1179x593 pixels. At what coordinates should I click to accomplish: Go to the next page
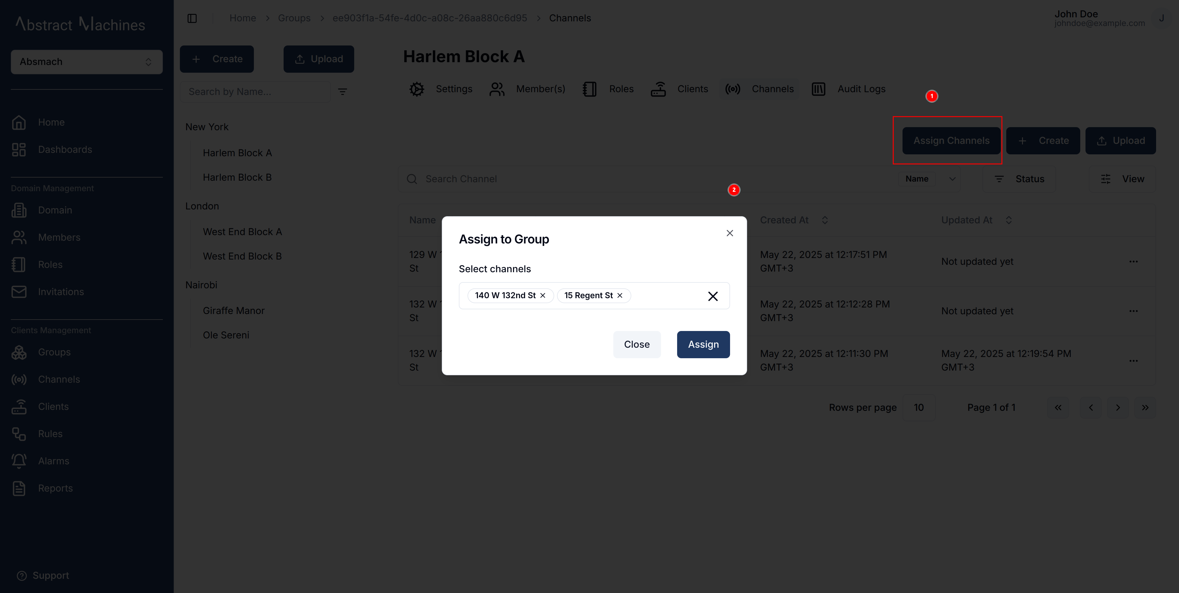click(1118, 407)
